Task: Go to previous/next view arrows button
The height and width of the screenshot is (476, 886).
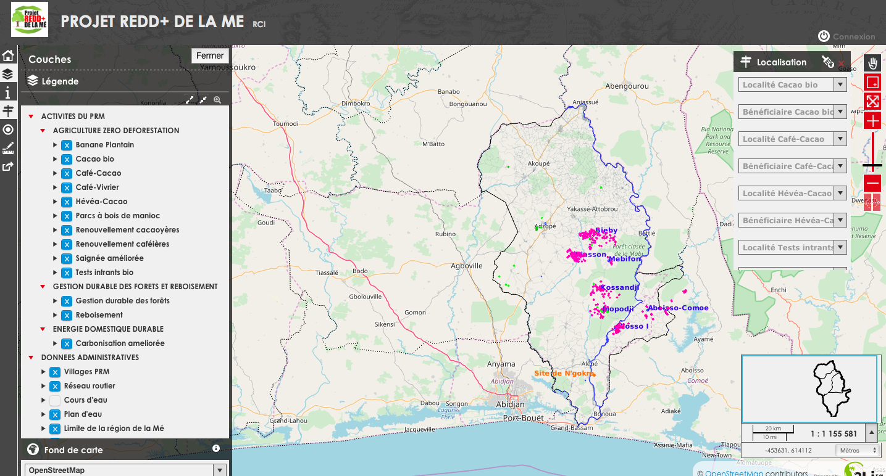Action: (x=872, y=202)
